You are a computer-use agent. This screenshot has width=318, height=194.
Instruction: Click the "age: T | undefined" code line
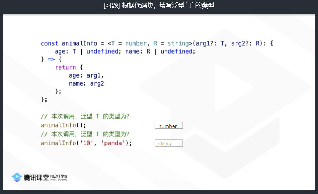coord(125,51)
